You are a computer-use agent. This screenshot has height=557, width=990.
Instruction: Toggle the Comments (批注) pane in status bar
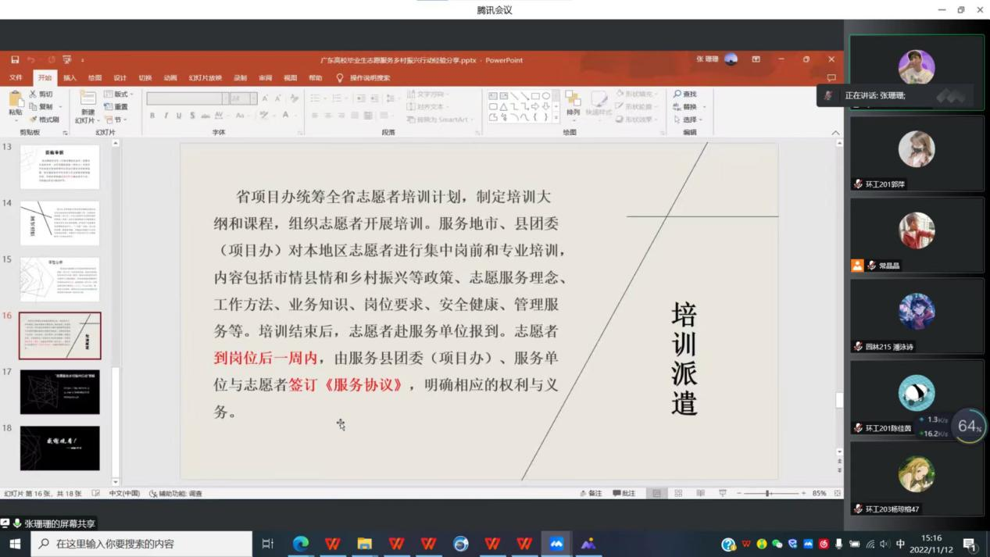[624, 494]
